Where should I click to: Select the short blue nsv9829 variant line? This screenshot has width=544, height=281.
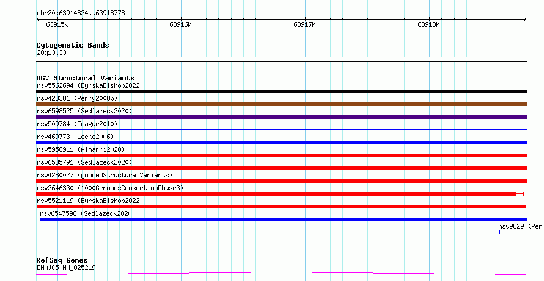513,232
